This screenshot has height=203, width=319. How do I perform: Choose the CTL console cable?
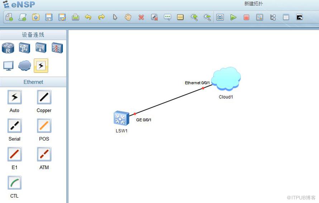coord(14,183)
